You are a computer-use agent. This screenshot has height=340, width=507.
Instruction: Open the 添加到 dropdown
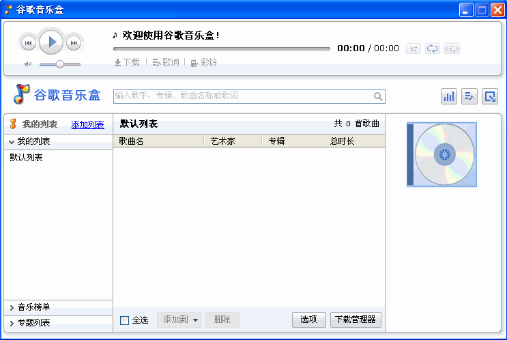179,320
